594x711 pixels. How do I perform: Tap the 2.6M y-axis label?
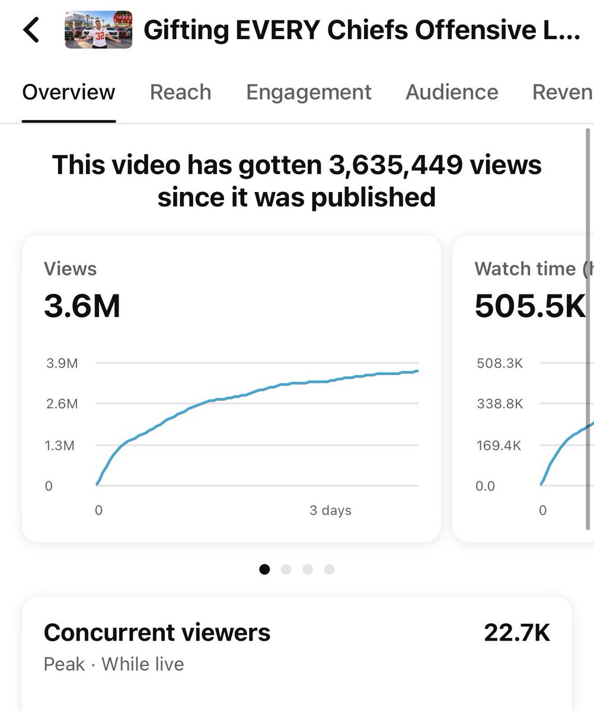coord(62,404)
